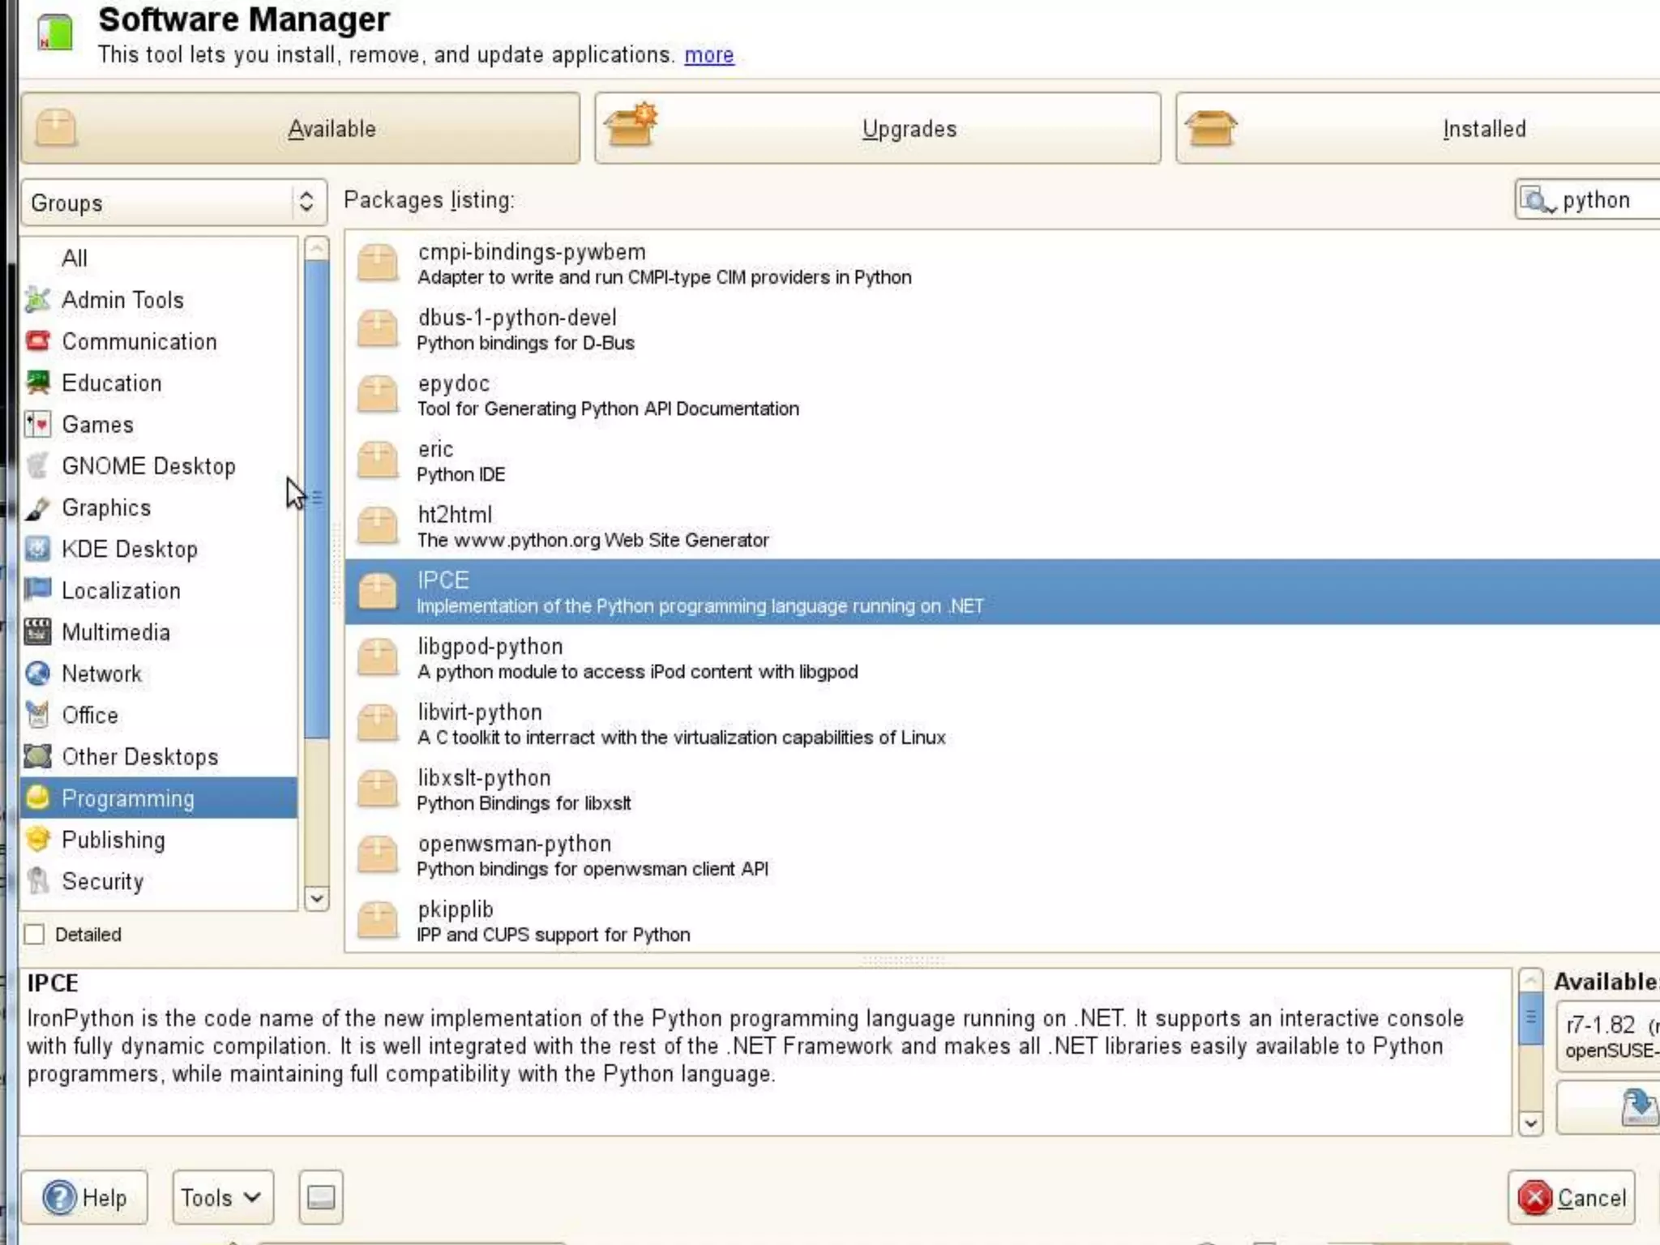Click the search magnifier icon
The height and width of the screenshot is (1245, 1660).
click(1536, 200)
